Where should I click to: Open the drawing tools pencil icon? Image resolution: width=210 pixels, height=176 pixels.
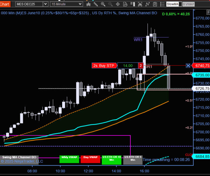pos(96,4)
